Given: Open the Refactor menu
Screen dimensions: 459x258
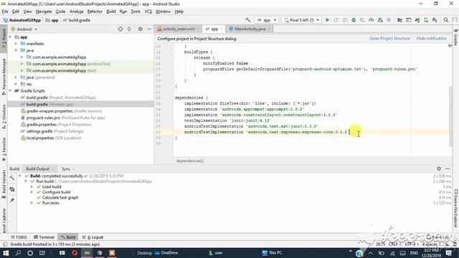Looking at the screenshot, I should click(95, 11).
